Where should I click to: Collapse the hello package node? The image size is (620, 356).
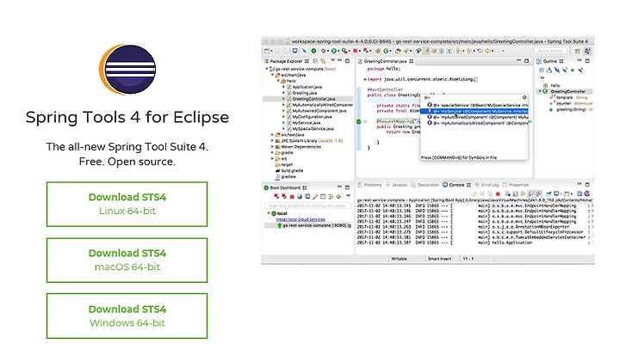tap(278, 81)
